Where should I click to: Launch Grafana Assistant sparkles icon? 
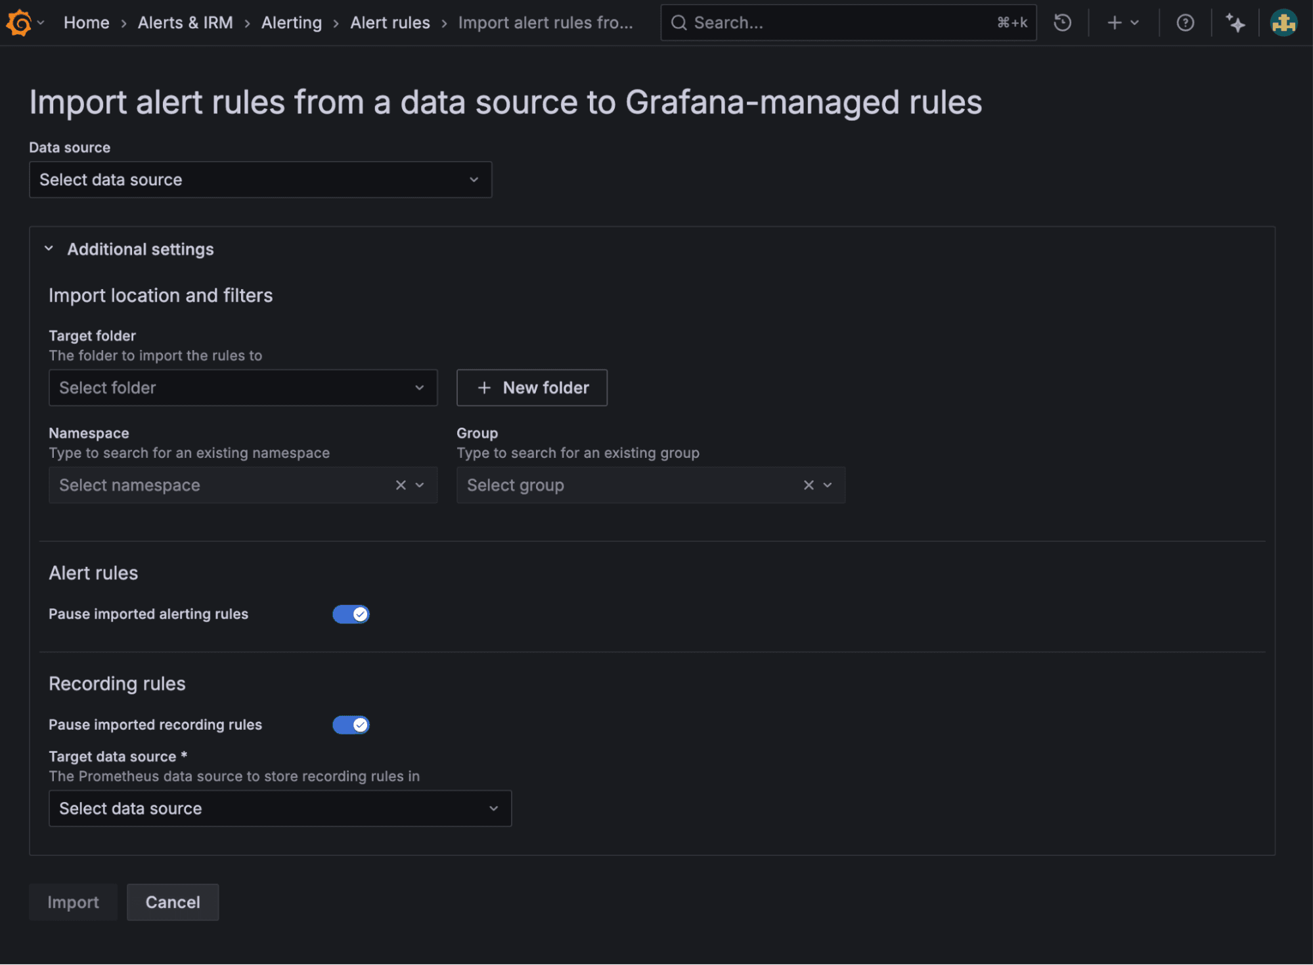click(1235, 22)
